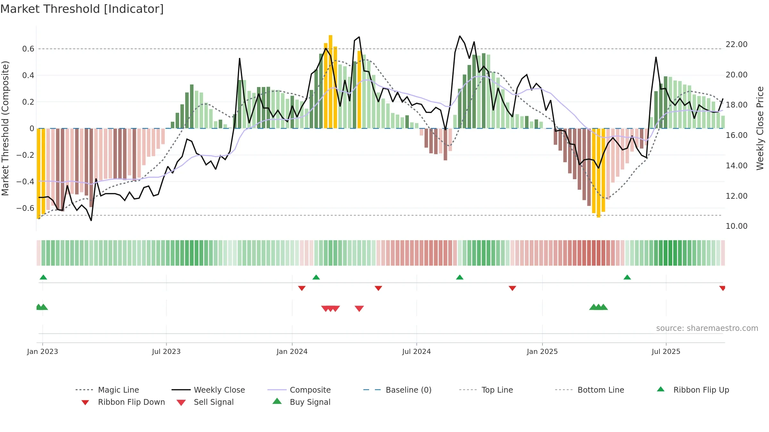Click the source: sharemaestro.com text
Viewport: 769px width, 432px height.
[x=707, y=328]
